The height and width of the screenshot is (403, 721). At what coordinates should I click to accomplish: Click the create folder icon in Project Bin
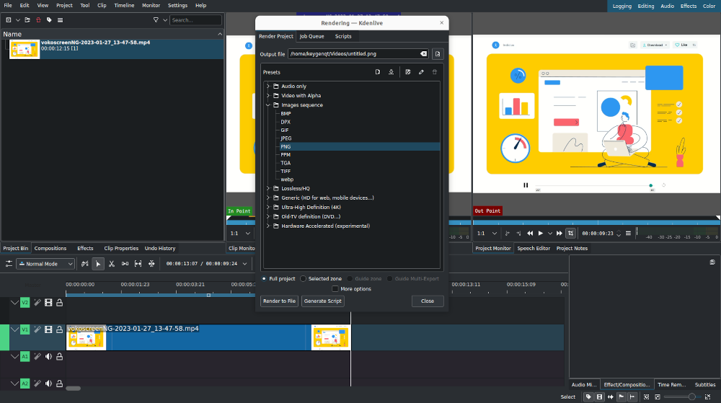point(27,19)
